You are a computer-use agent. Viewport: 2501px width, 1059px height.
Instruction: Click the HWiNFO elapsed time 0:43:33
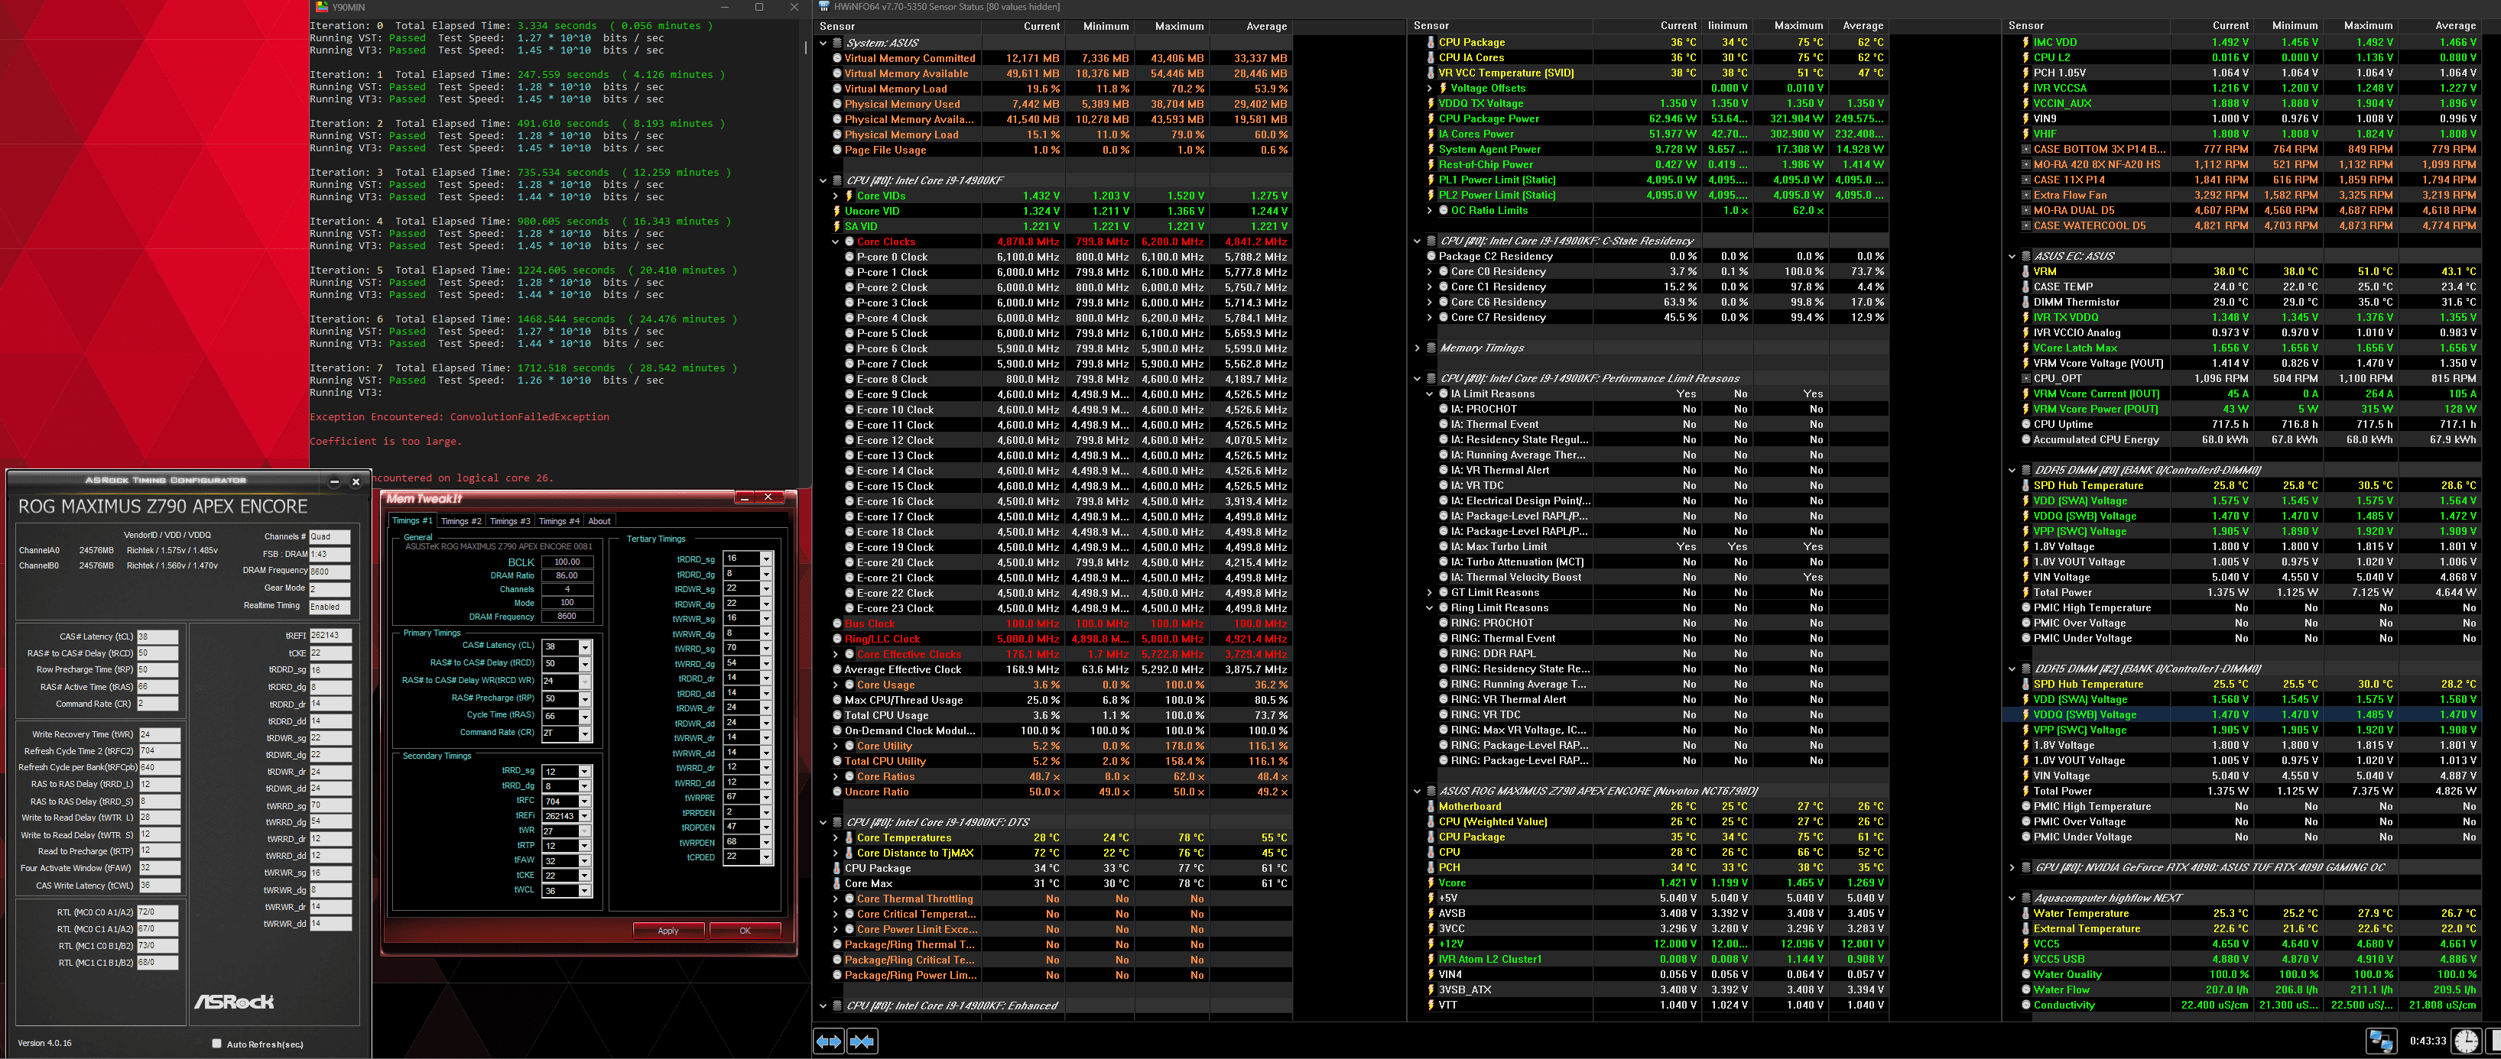[x=2427, y=1041]
